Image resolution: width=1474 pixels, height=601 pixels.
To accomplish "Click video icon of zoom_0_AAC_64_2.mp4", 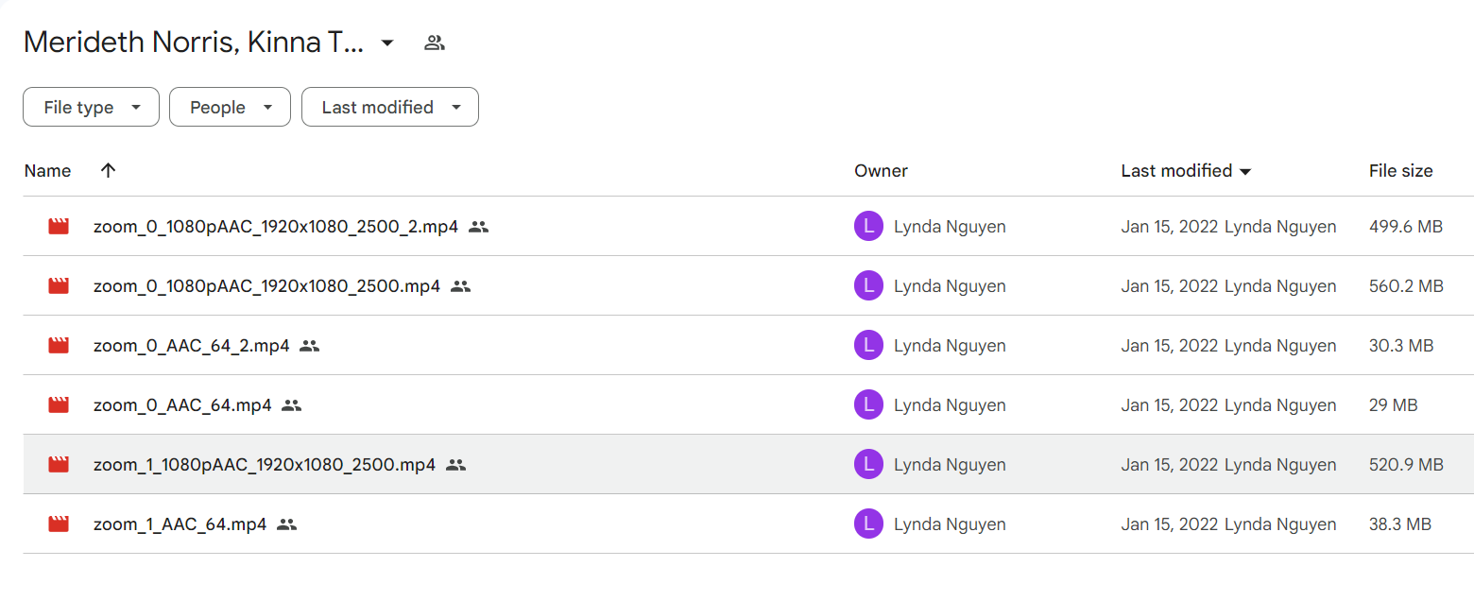I will (59, 346).
